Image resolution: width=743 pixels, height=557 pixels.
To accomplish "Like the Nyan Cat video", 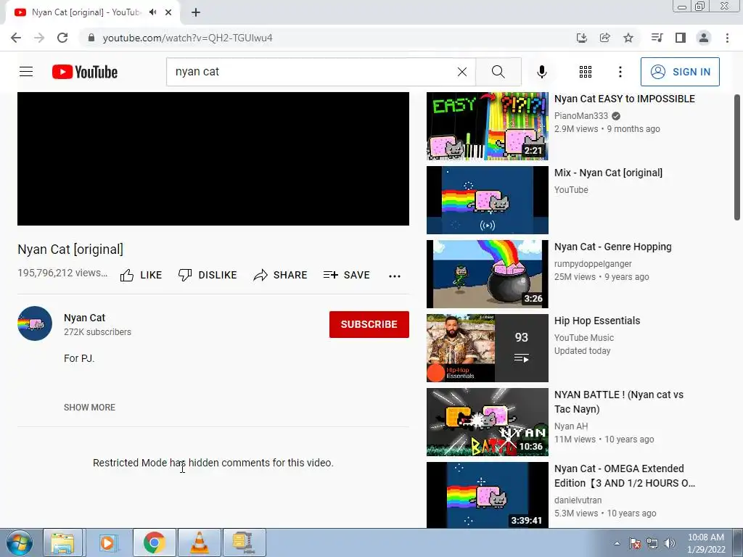I will coord(141,275).
